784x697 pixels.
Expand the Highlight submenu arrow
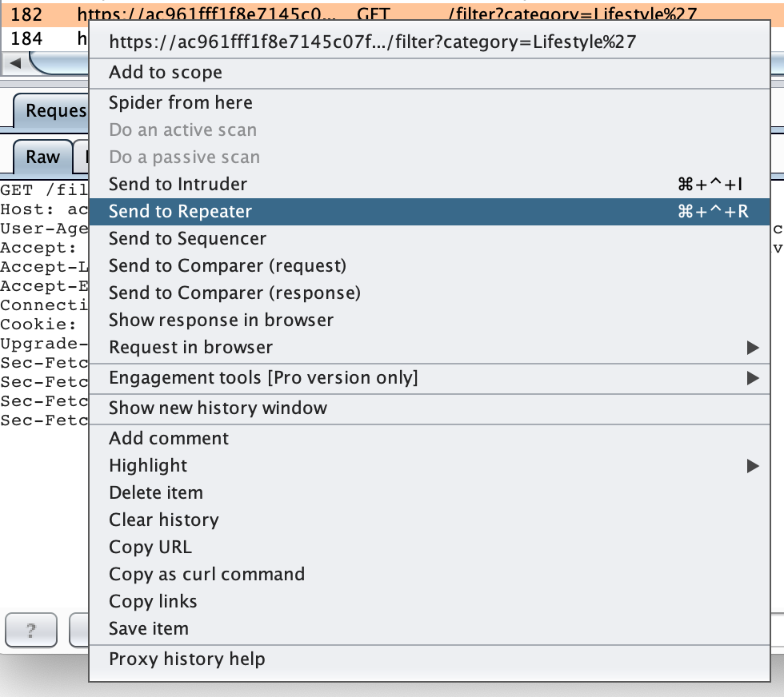point(753,466)
